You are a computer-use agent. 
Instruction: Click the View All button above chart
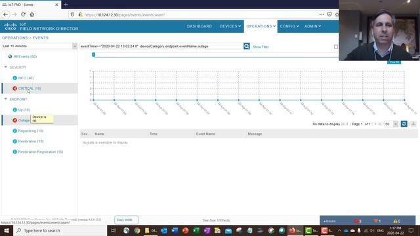tap(394, 62)
